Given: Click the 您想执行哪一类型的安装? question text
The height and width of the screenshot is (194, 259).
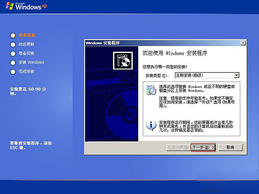Looking at the screenshot, I should point(165,67).
